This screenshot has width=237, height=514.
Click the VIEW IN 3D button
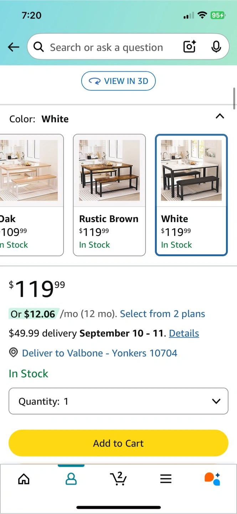118,81
